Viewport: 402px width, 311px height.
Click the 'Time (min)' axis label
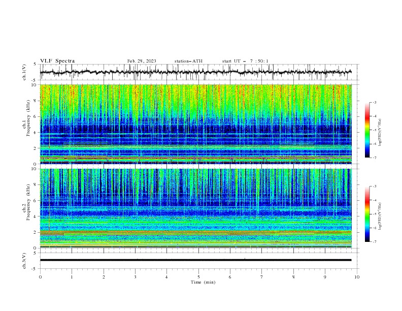click(x=203, y=282)
